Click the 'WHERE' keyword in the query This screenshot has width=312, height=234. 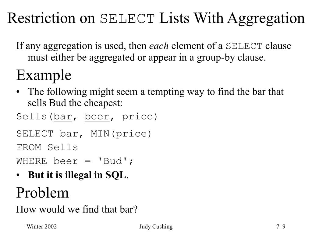point(32,161)
